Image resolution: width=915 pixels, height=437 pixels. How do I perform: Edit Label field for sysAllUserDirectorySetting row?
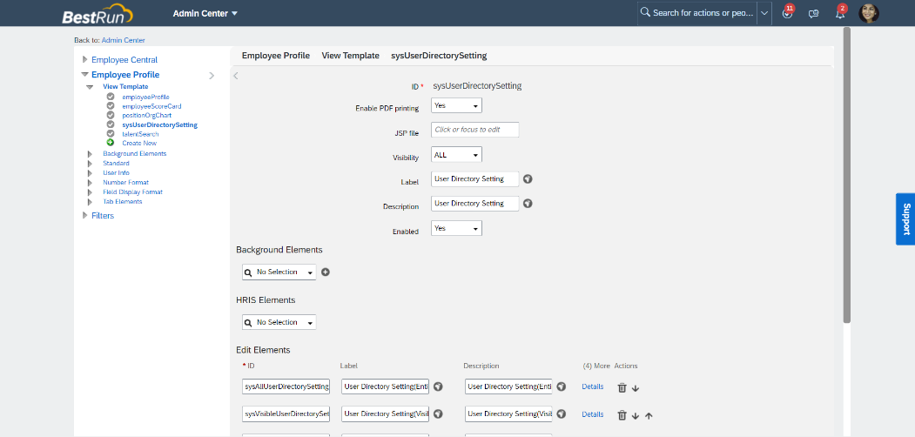385,387
